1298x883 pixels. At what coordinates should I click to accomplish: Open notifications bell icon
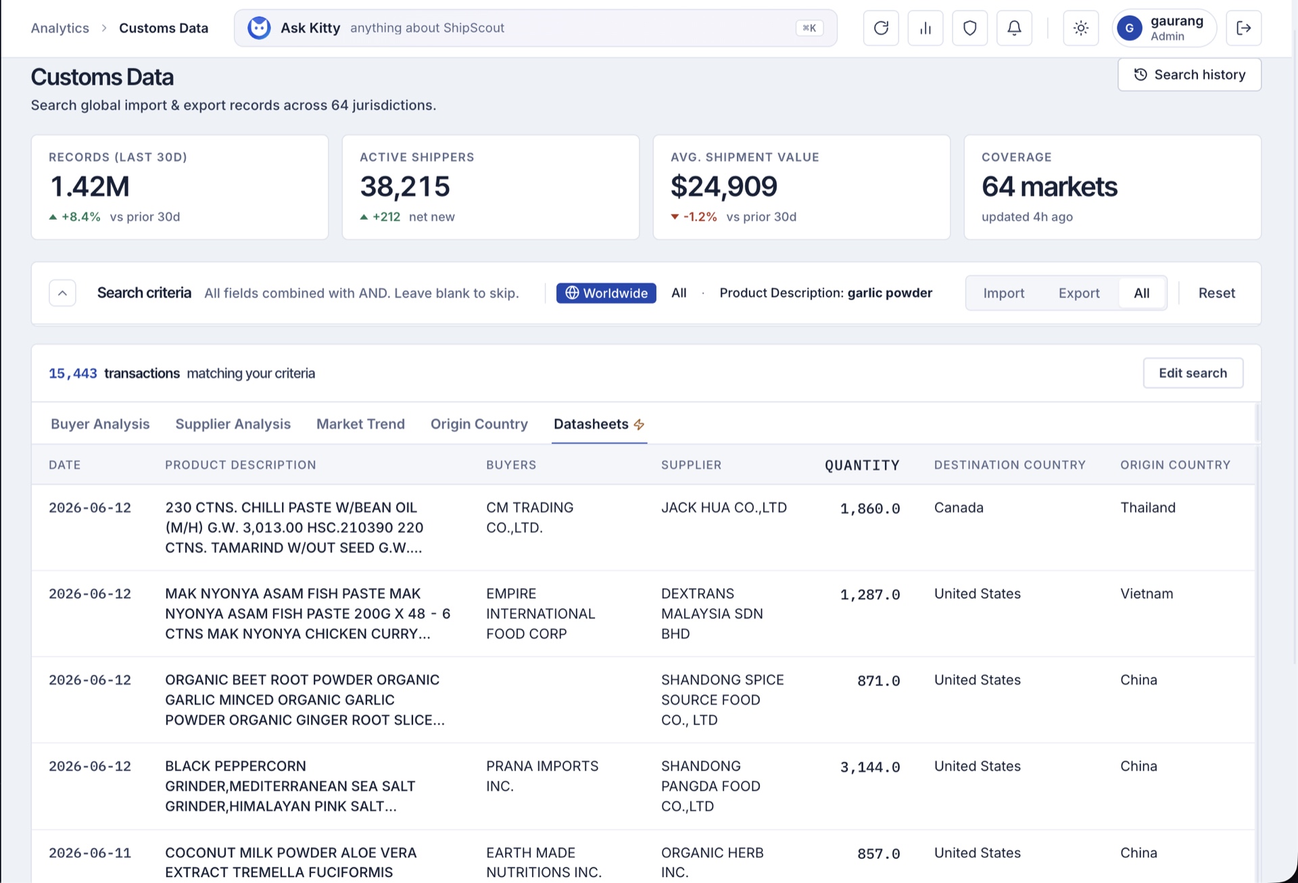coord(1014,28)
